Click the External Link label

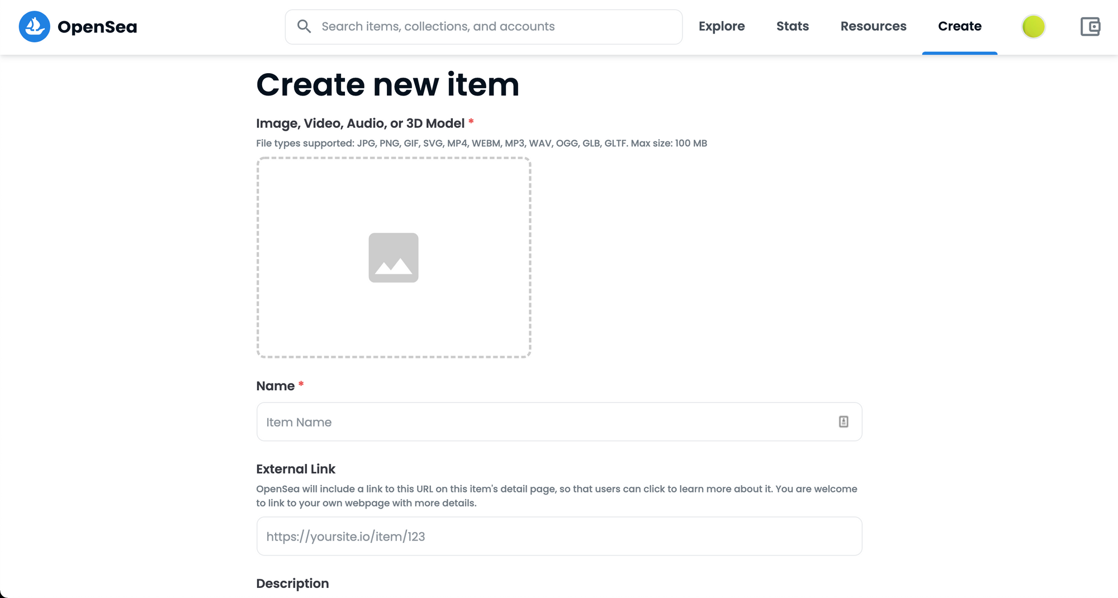point(295,469)
